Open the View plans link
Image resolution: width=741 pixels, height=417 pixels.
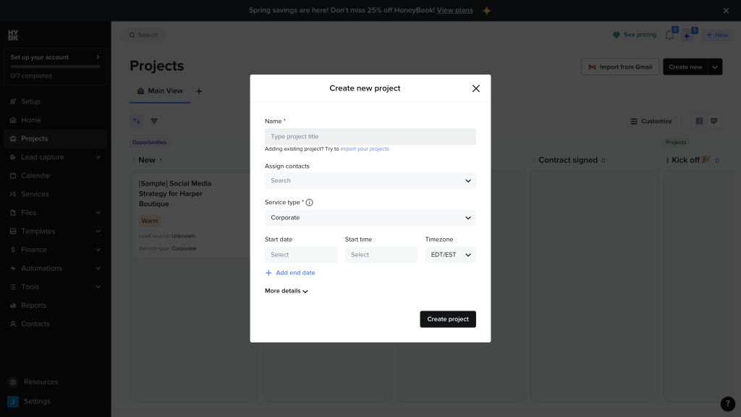(454, 10)
